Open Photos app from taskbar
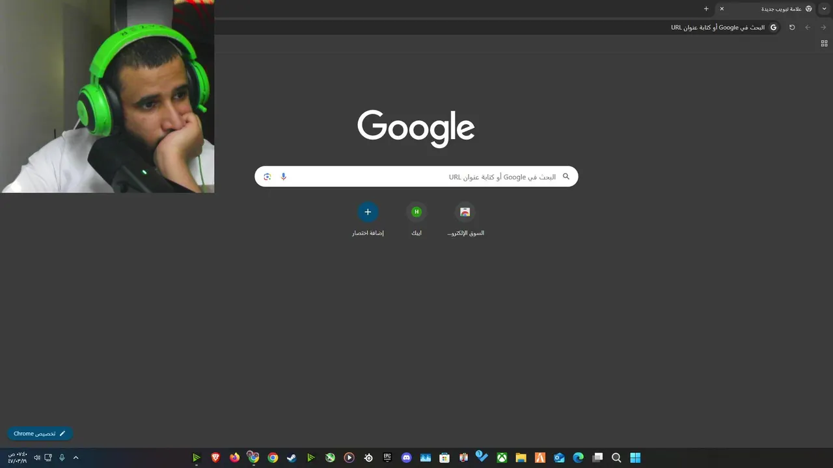The height and width of the screenshot is (468, 833). click(426, 458)
